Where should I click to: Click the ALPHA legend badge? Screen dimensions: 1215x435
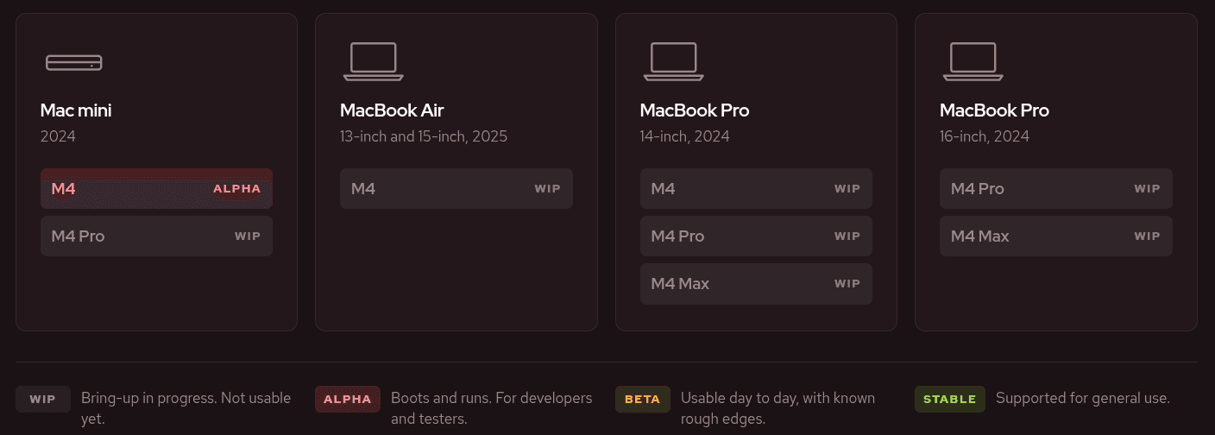click(x=348, y=400)
